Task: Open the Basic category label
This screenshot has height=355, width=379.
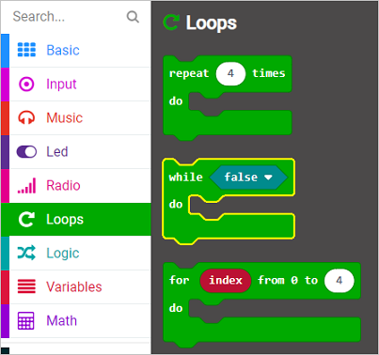Action: click(63, 50)
